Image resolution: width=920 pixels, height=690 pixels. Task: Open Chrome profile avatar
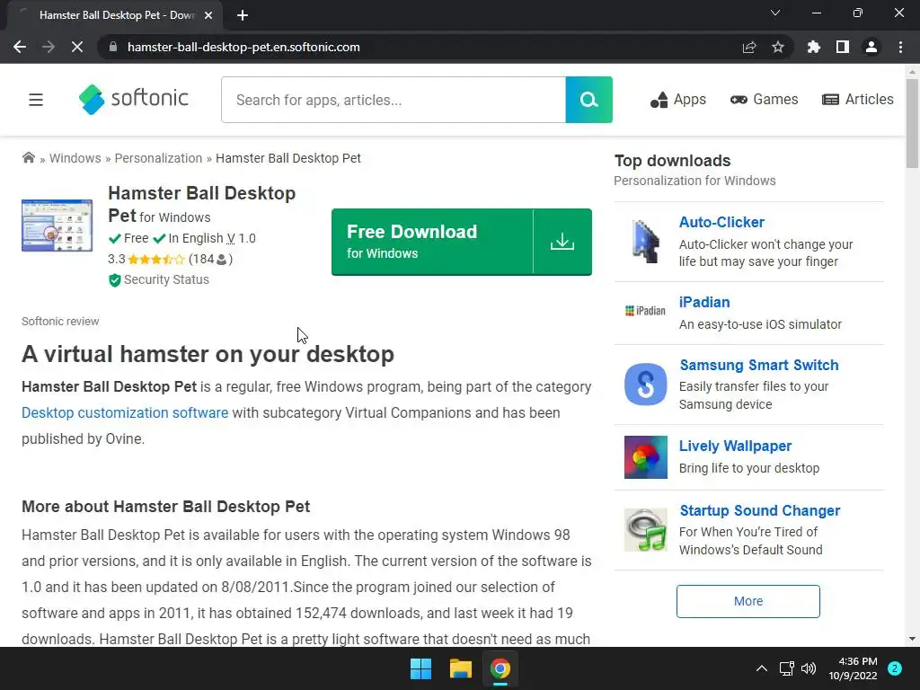(871, 47)
